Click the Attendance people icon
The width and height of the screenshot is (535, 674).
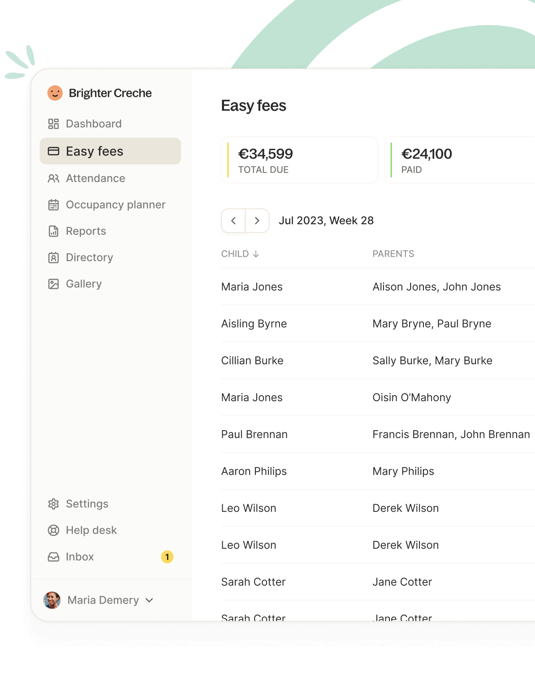point(53,178)
